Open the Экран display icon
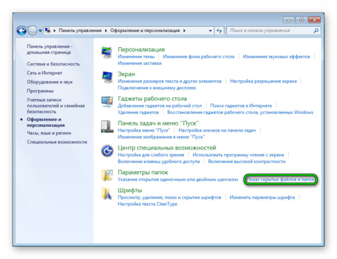This screenshot has width=337, height=259. pyautogui.click(x=107, y=78)
